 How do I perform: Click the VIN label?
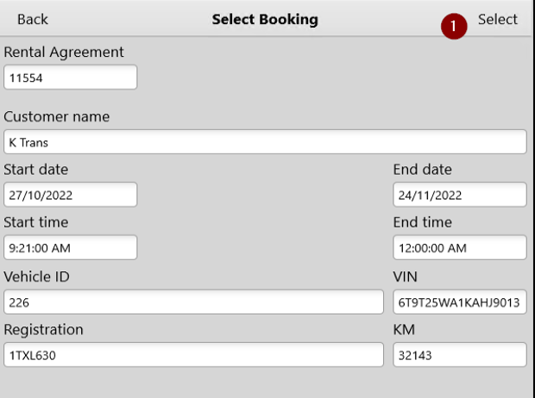click(405, 277)
